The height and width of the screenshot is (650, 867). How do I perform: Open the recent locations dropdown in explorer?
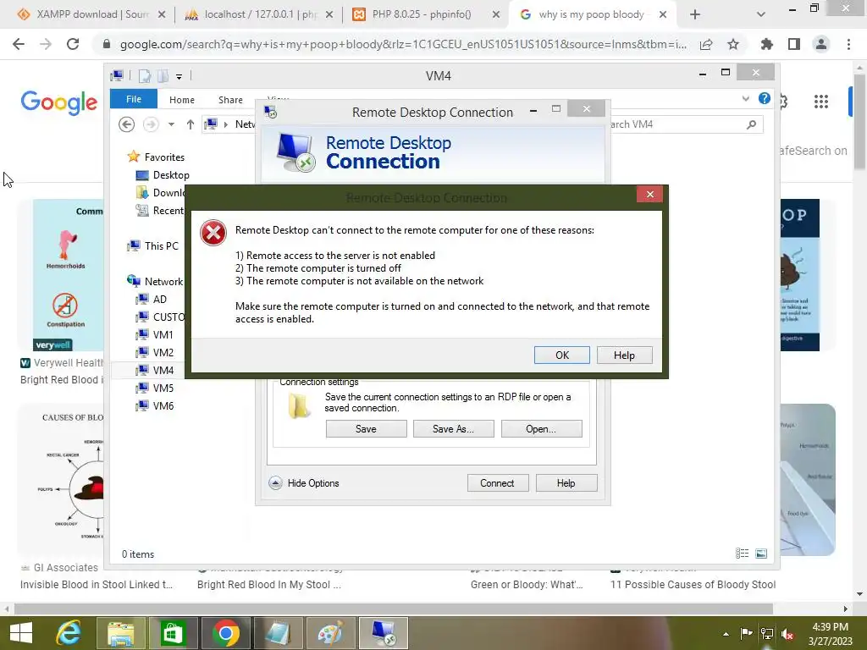click(x=171, y=124)
